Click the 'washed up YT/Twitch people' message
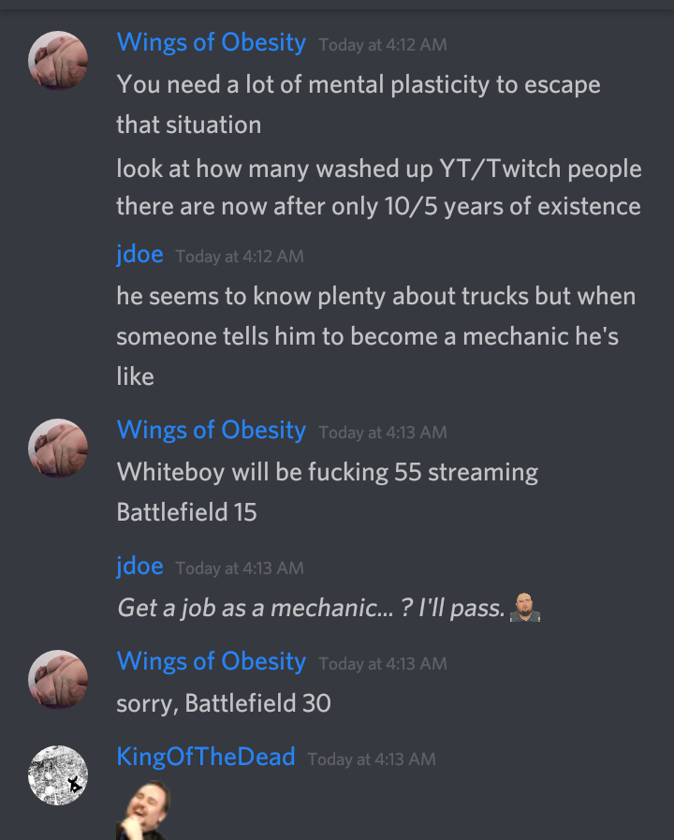The height and width of the screenshot is (840, 674). [x=379, y=187]
